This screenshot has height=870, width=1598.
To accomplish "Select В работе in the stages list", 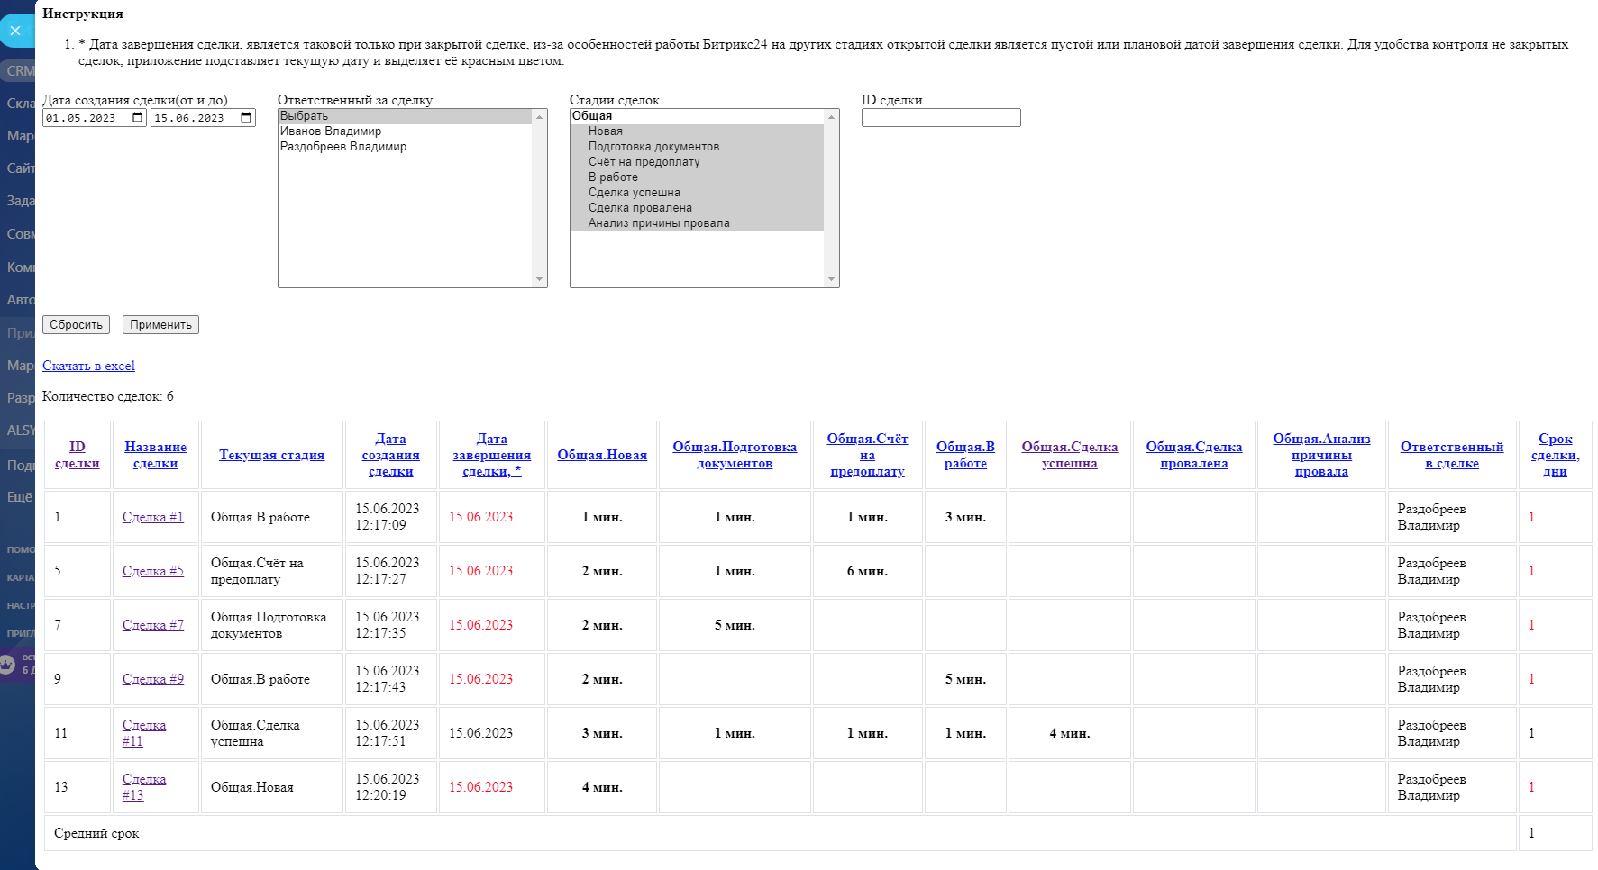I will [x=697, y=177].
